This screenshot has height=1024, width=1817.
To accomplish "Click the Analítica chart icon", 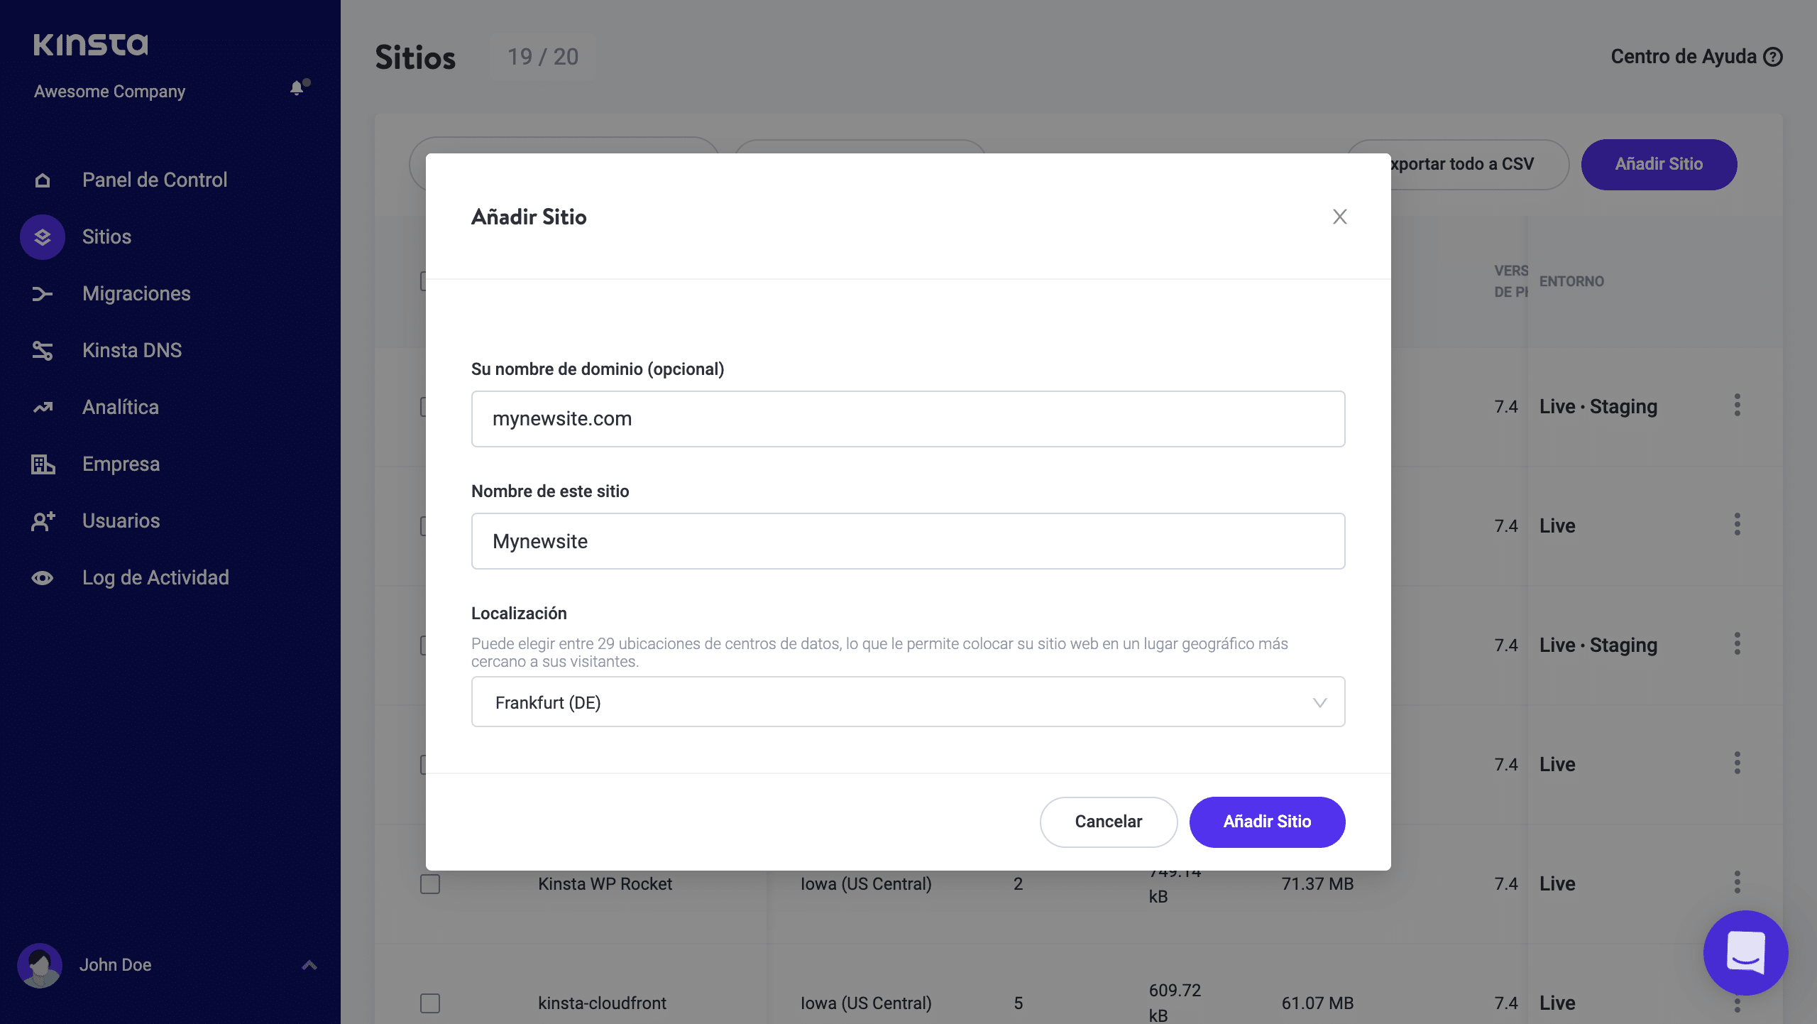I will click(x=43, y=408).
